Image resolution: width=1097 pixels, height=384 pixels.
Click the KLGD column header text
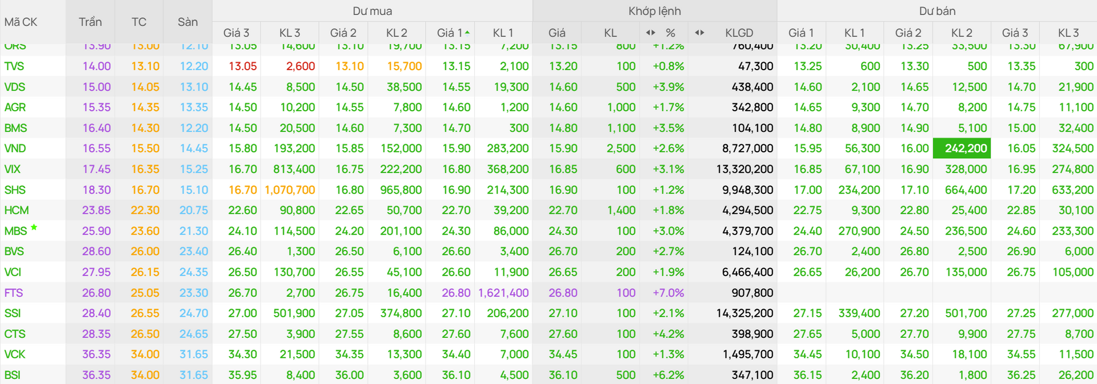739,33
